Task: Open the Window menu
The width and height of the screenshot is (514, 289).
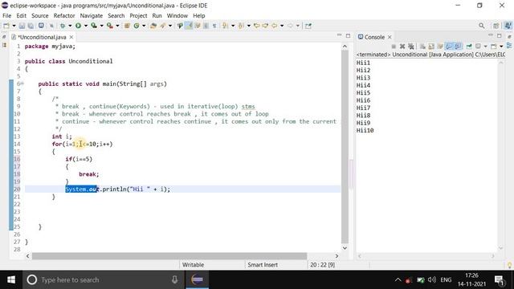Action: point(177,15)
